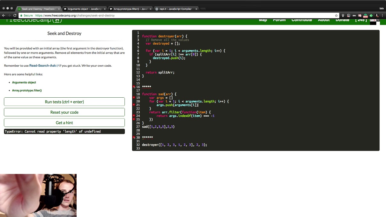Open the Arguments object helpful link
This screenshot has height=217, width=386.
24,82
